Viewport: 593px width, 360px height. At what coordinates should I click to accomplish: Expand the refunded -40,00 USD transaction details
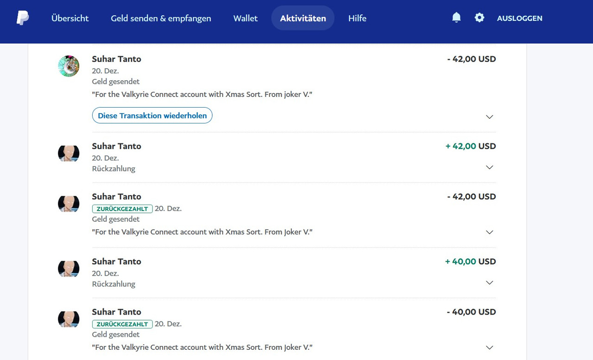pos(489,348)
